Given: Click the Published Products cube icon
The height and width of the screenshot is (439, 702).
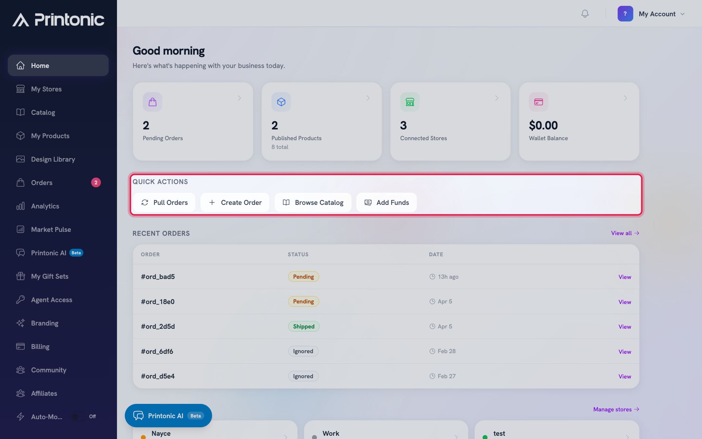Looking at the screenshot, I should (x=281, y=102).
